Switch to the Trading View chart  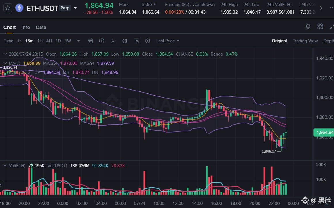click(x=305, y=41)
